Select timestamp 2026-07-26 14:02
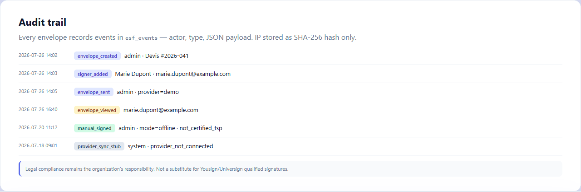The width and height of the screenshot is (581, 192). click(x=38, y=55)
